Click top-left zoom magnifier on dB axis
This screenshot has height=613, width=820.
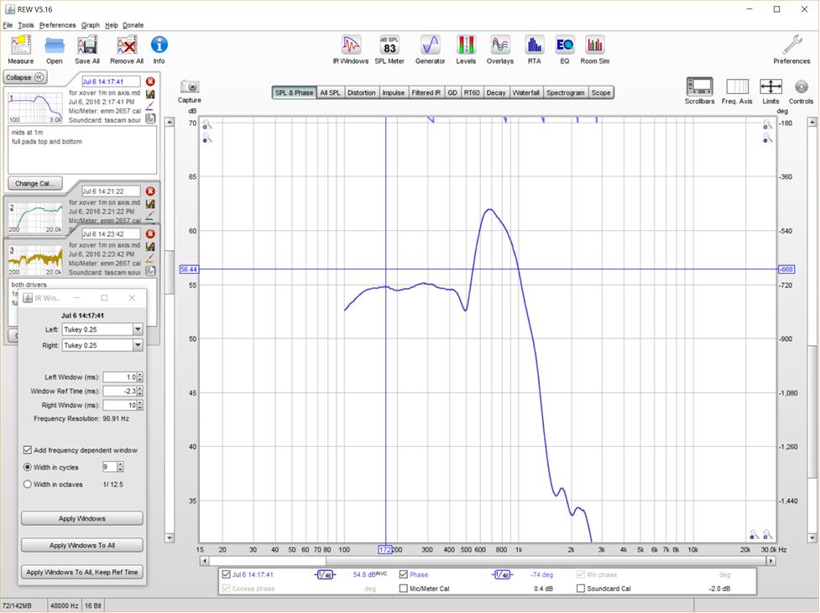pos(207,124)
